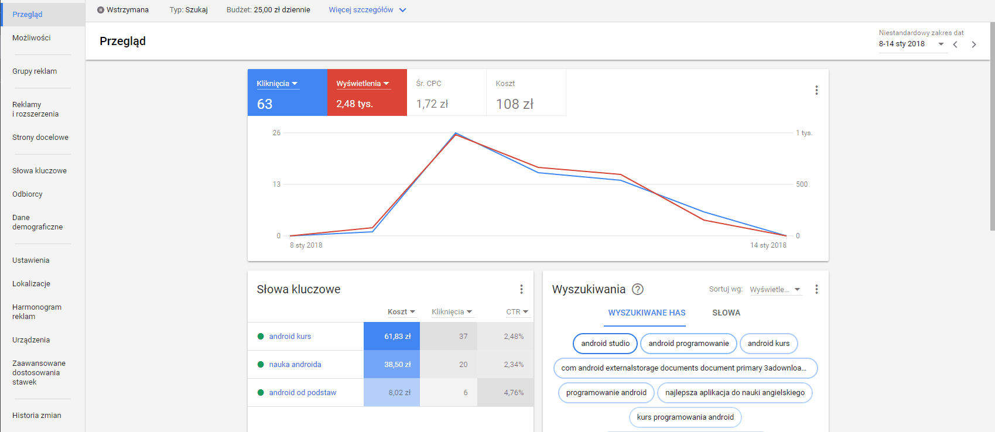Open Lokalizacje in the sidebar
The height and width of the screenshot is (432, 995).
pyautogui.click(x=31, y=283)
